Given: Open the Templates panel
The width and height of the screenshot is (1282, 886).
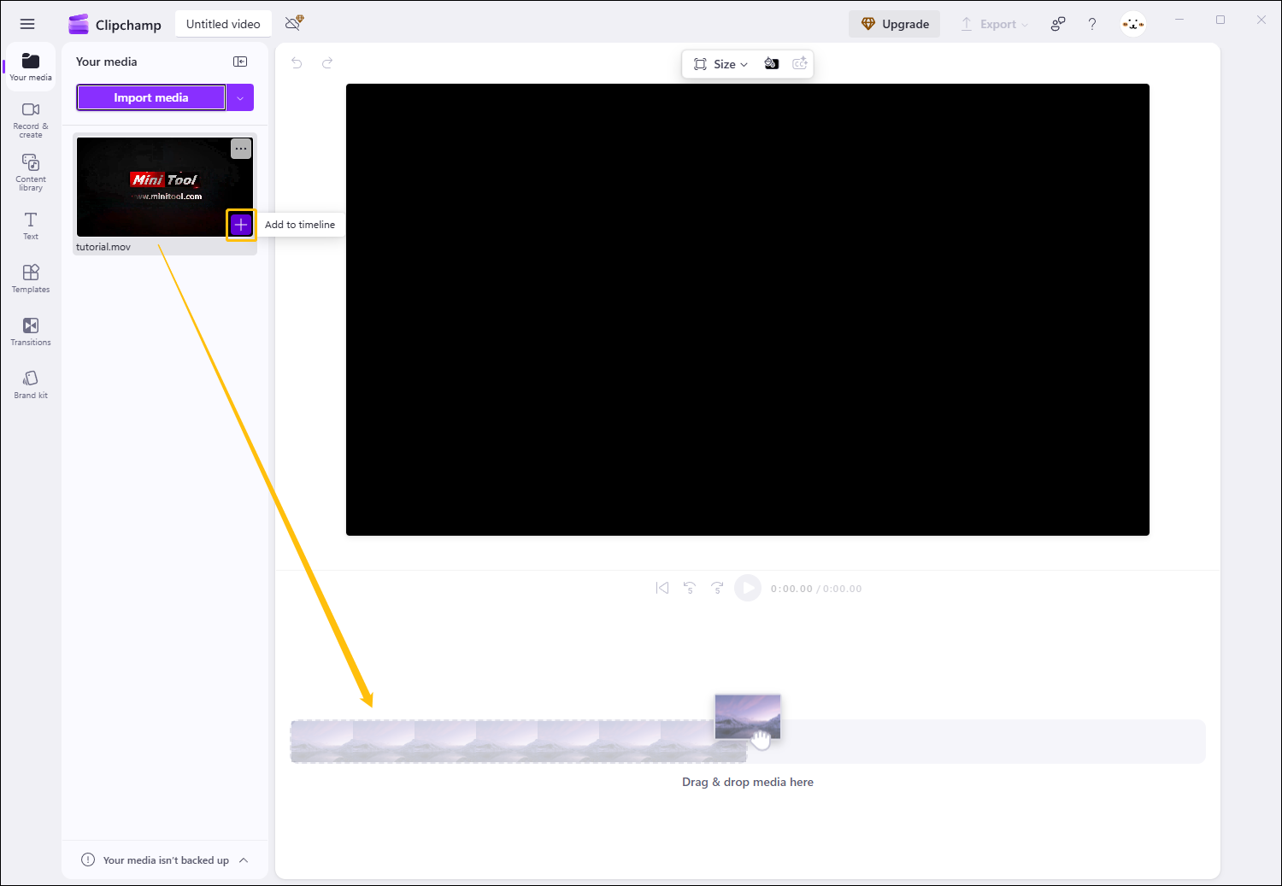Looking at the screenshot, I should click(30, 278).
